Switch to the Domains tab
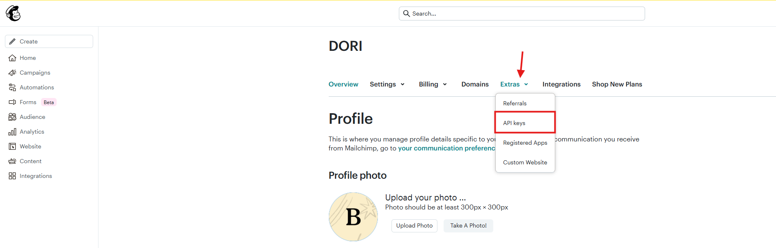This screenshot has width=776, height=248. [475, 84]
